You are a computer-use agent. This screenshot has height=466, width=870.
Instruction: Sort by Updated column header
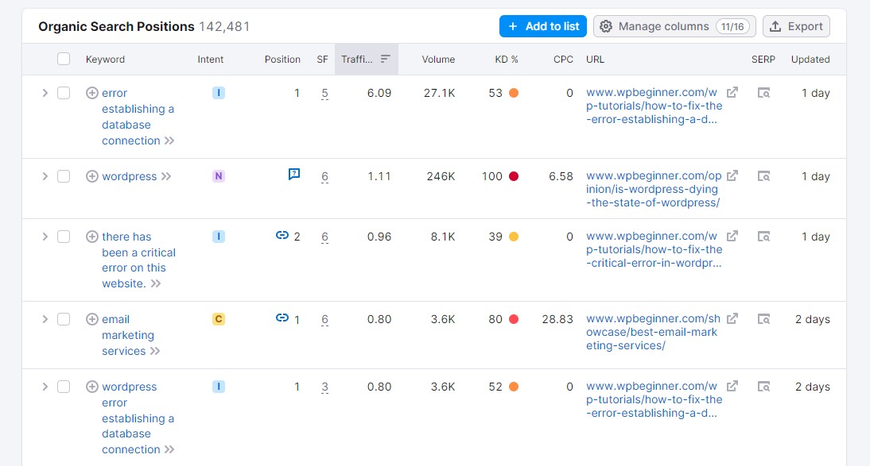(x=810, y=60)
